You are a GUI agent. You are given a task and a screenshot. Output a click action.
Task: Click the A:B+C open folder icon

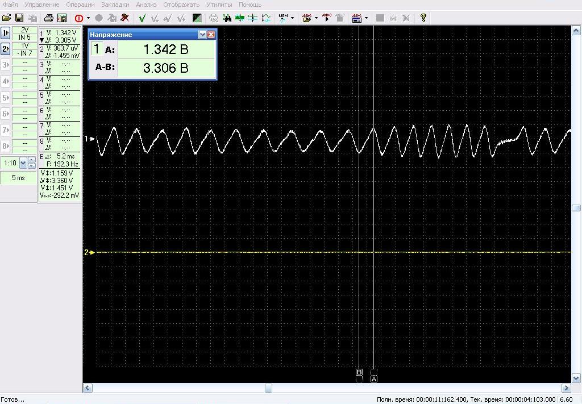(307, 18)
